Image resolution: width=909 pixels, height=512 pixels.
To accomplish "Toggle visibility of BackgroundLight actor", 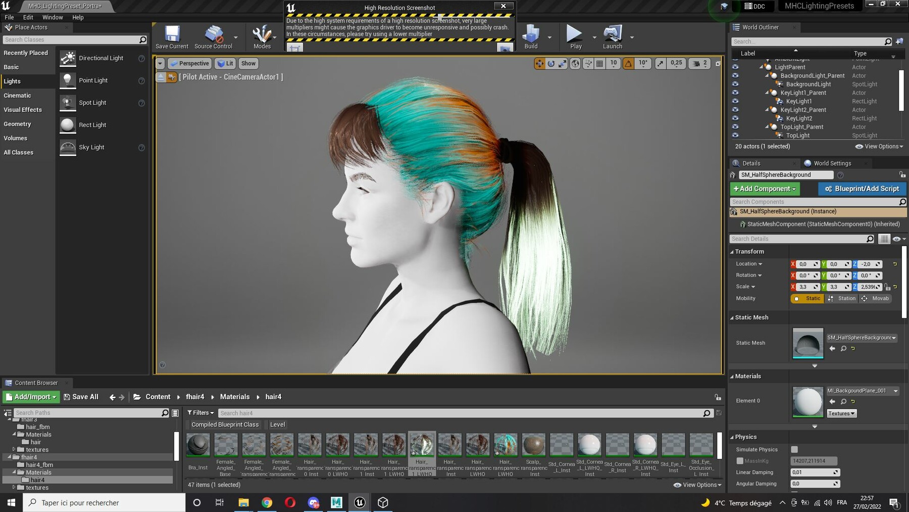I will pyautogui.click(x=735, y=84).
